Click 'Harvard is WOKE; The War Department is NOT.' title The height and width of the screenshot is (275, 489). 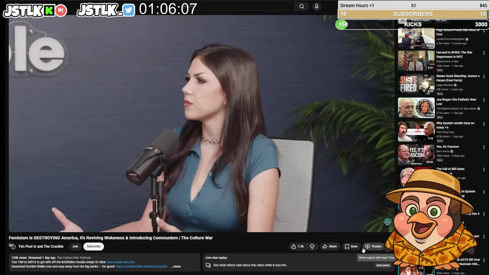[454, 55]
